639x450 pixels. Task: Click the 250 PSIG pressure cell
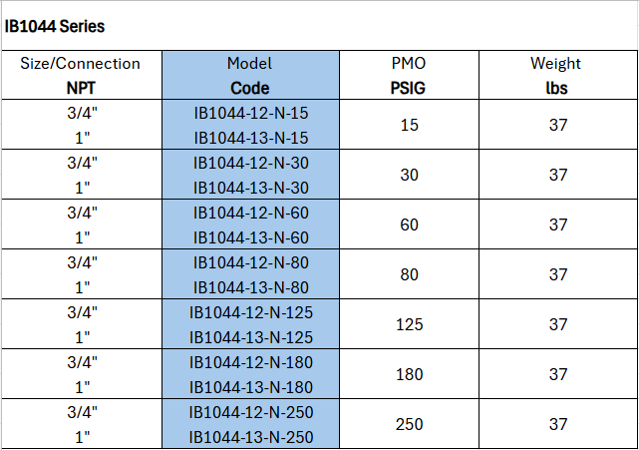click(x=409, y=424)
